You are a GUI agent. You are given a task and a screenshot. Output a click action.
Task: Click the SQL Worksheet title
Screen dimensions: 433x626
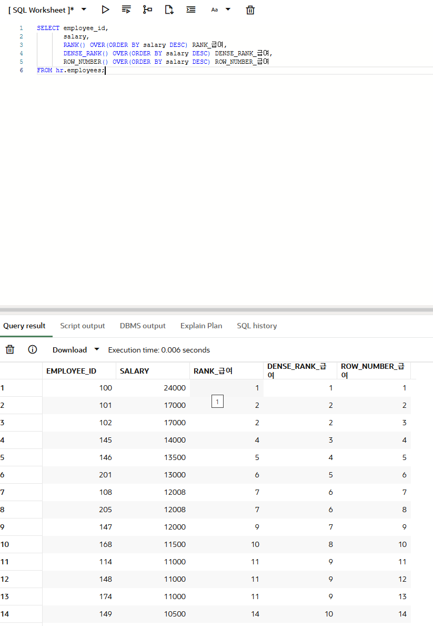pos(41,10)
